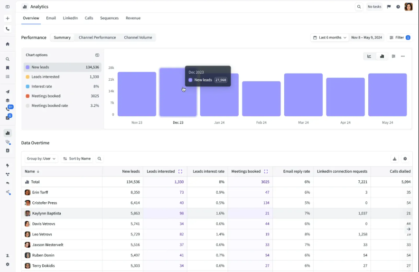Open table settings gear icon

(405, 159)
